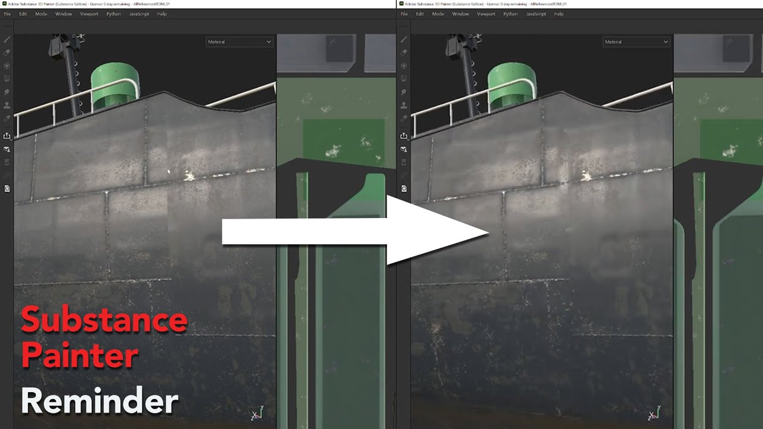Open the JavaScript menu in left window
Image resolution: width=763 pixels, height=429 pixels.
point(139,14)
